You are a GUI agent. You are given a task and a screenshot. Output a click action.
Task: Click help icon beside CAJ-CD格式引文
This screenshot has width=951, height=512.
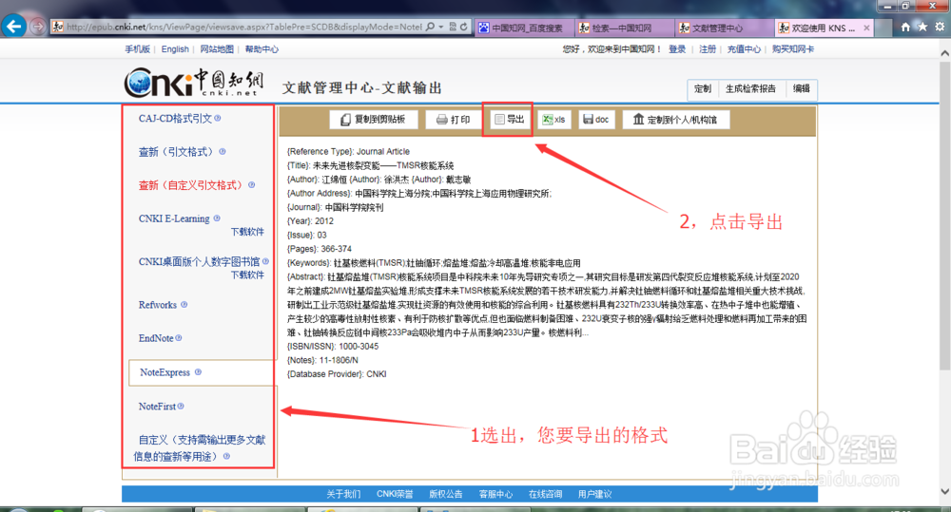[218, 118]
